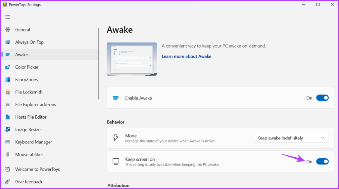
Task: Open Always On Top settings
Action: (x=50, y=42)
